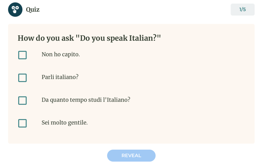266x164 pixels.
Task: Check the second answer option's box
Action: 22,78
